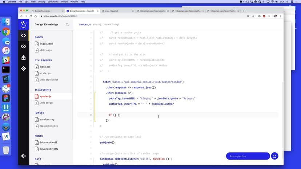Click the eye preview icon
Viewport: 301px width, 169px height.
coord(24,46)
